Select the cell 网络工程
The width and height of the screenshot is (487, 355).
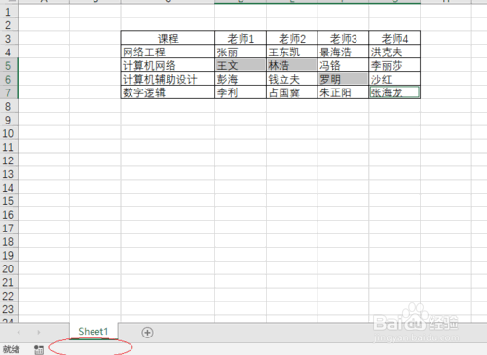pyautogui.click(x=168, y=52)
